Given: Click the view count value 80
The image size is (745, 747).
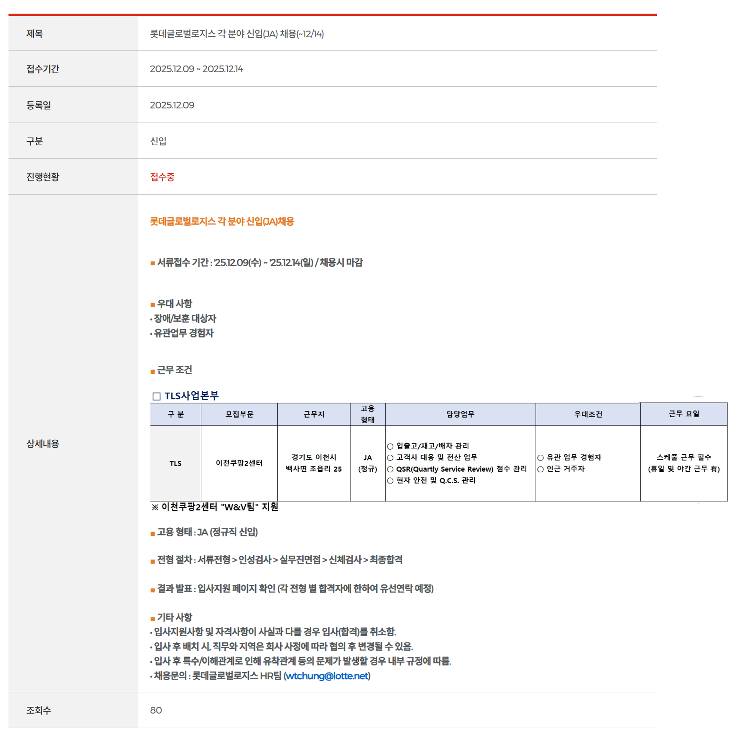Looking at the screenshot, I should coord(156,710).
